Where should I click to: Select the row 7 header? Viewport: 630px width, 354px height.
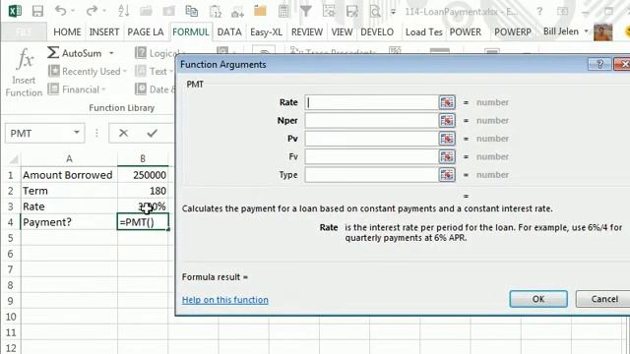(11, 269)
